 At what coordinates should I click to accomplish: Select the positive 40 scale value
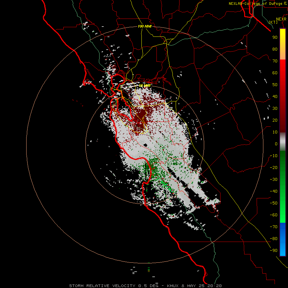[x=275, y=96]
